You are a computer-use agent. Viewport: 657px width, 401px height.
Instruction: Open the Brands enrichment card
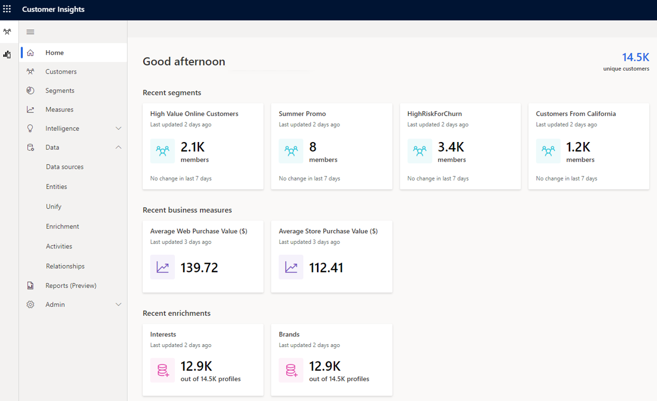click(332, 360)
